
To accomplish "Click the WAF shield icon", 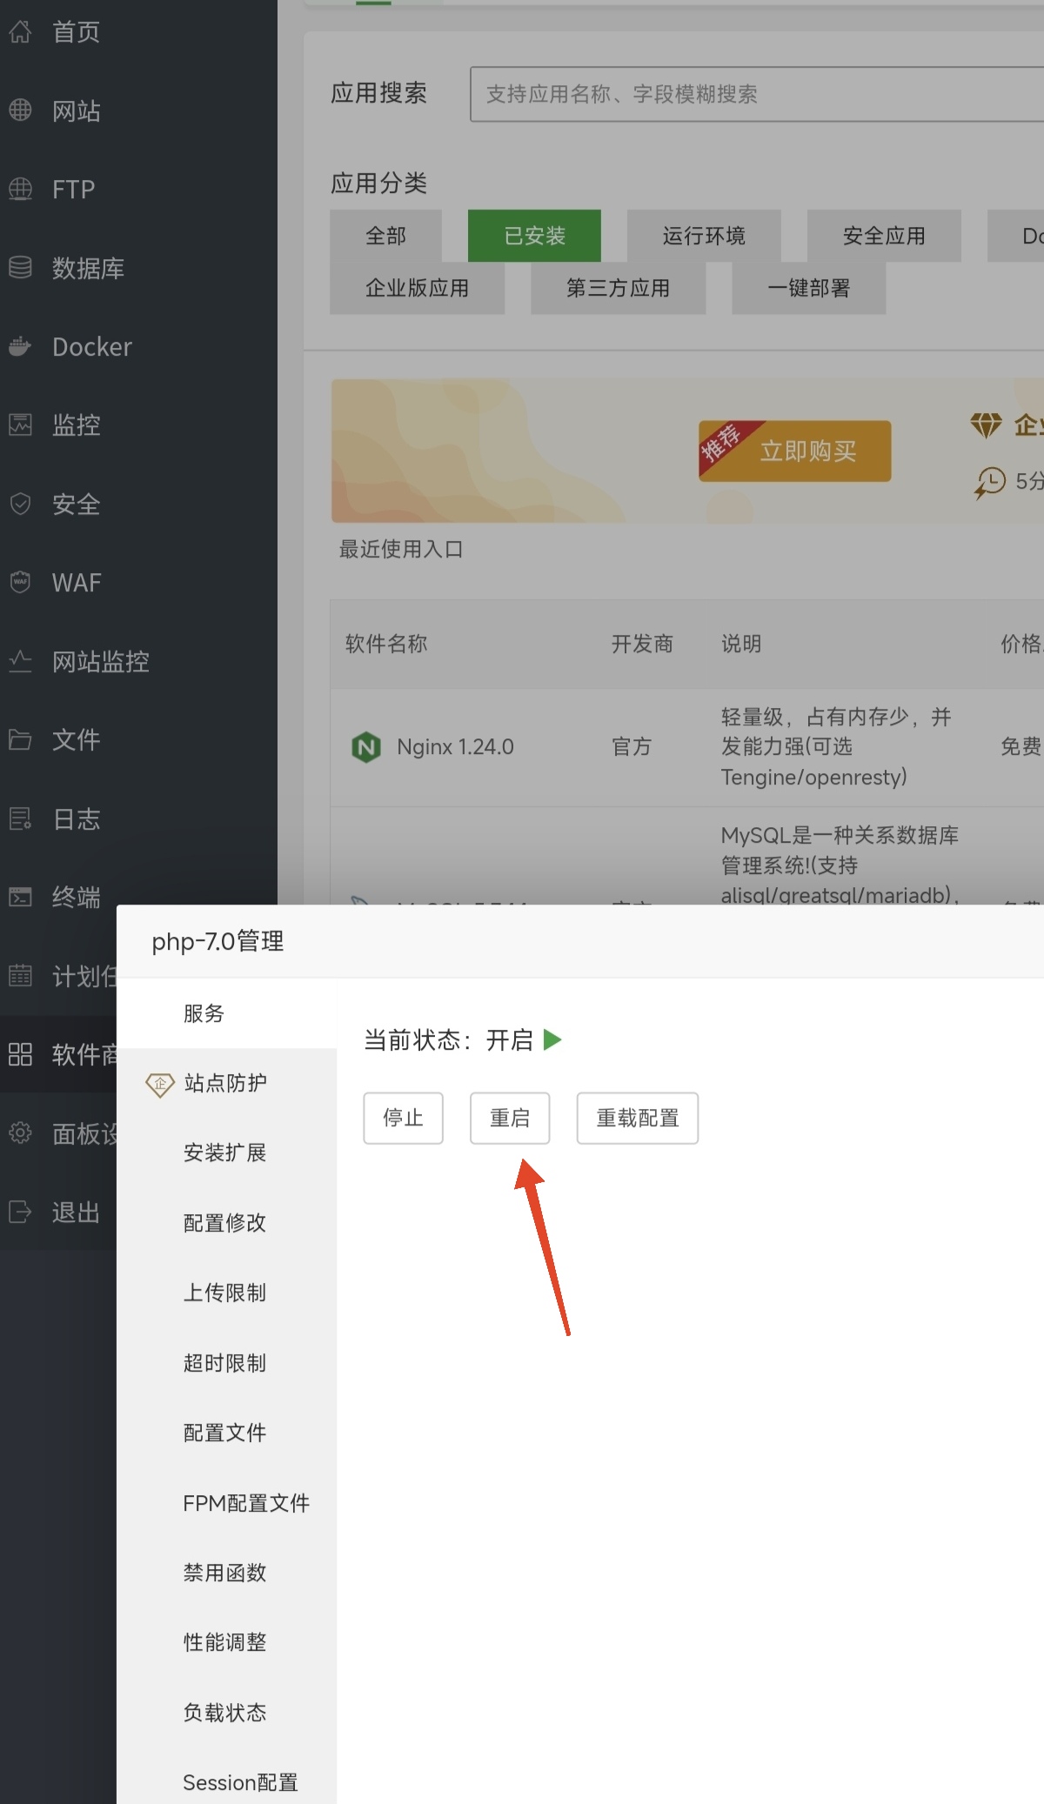I will (20, 582).
